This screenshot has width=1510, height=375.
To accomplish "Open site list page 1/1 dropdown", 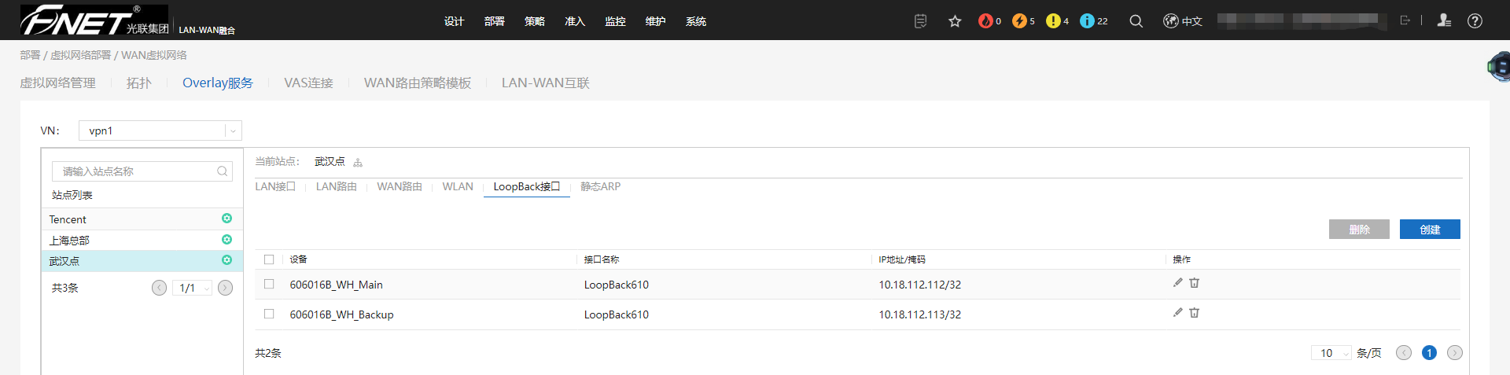I will point(193,288).
